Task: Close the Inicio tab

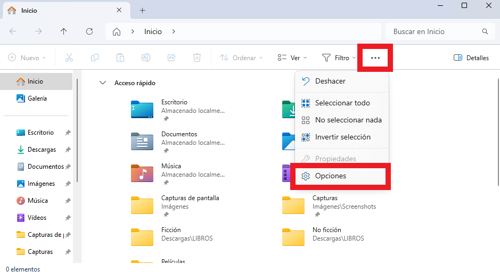Action: pyautogui.click(x=119, y=10)
